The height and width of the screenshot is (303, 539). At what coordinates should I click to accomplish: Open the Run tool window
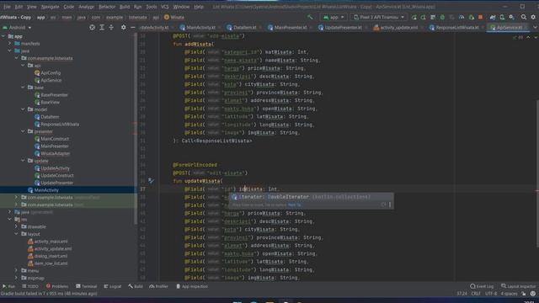coord(8,286)
